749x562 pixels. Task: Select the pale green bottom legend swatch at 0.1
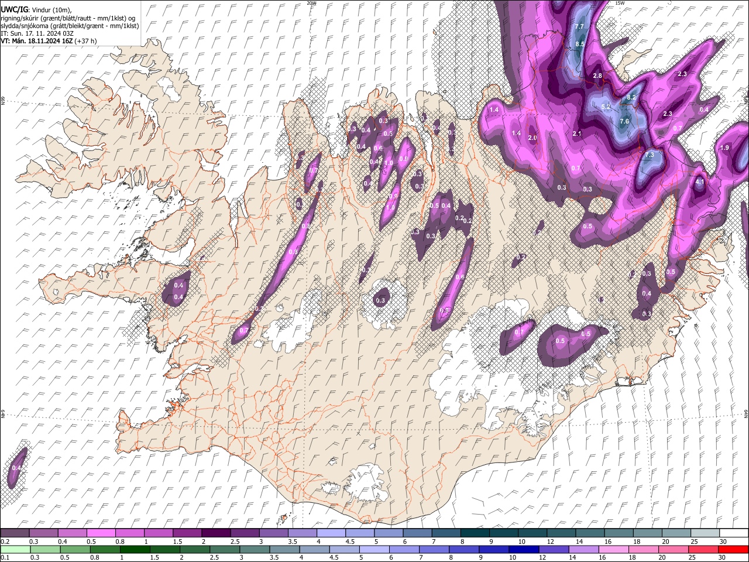pyautogui.click(x=15, y=550)
